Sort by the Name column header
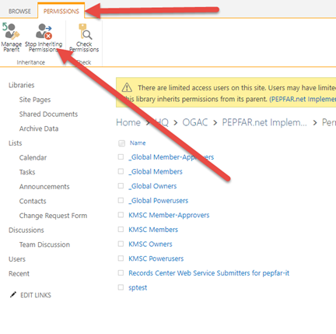This screenshot has width=336, height=334. (x=138, y=143)
